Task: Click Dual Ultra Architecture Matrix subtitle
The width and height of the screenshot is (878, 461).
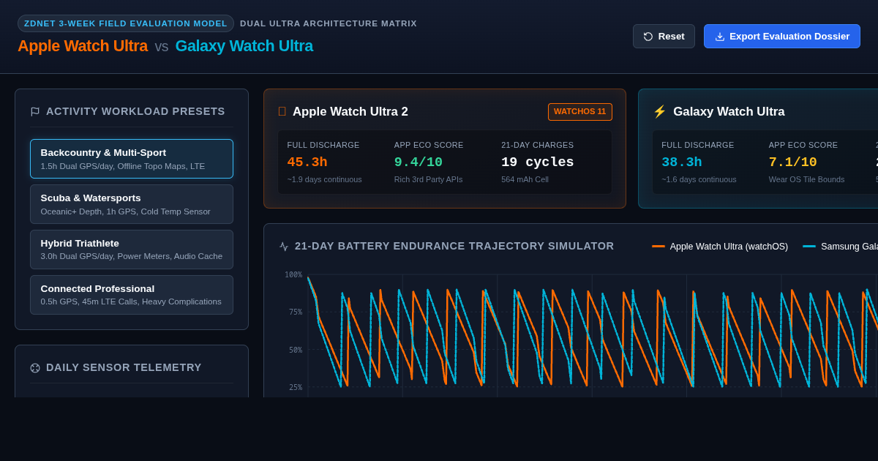Action: 329,23
